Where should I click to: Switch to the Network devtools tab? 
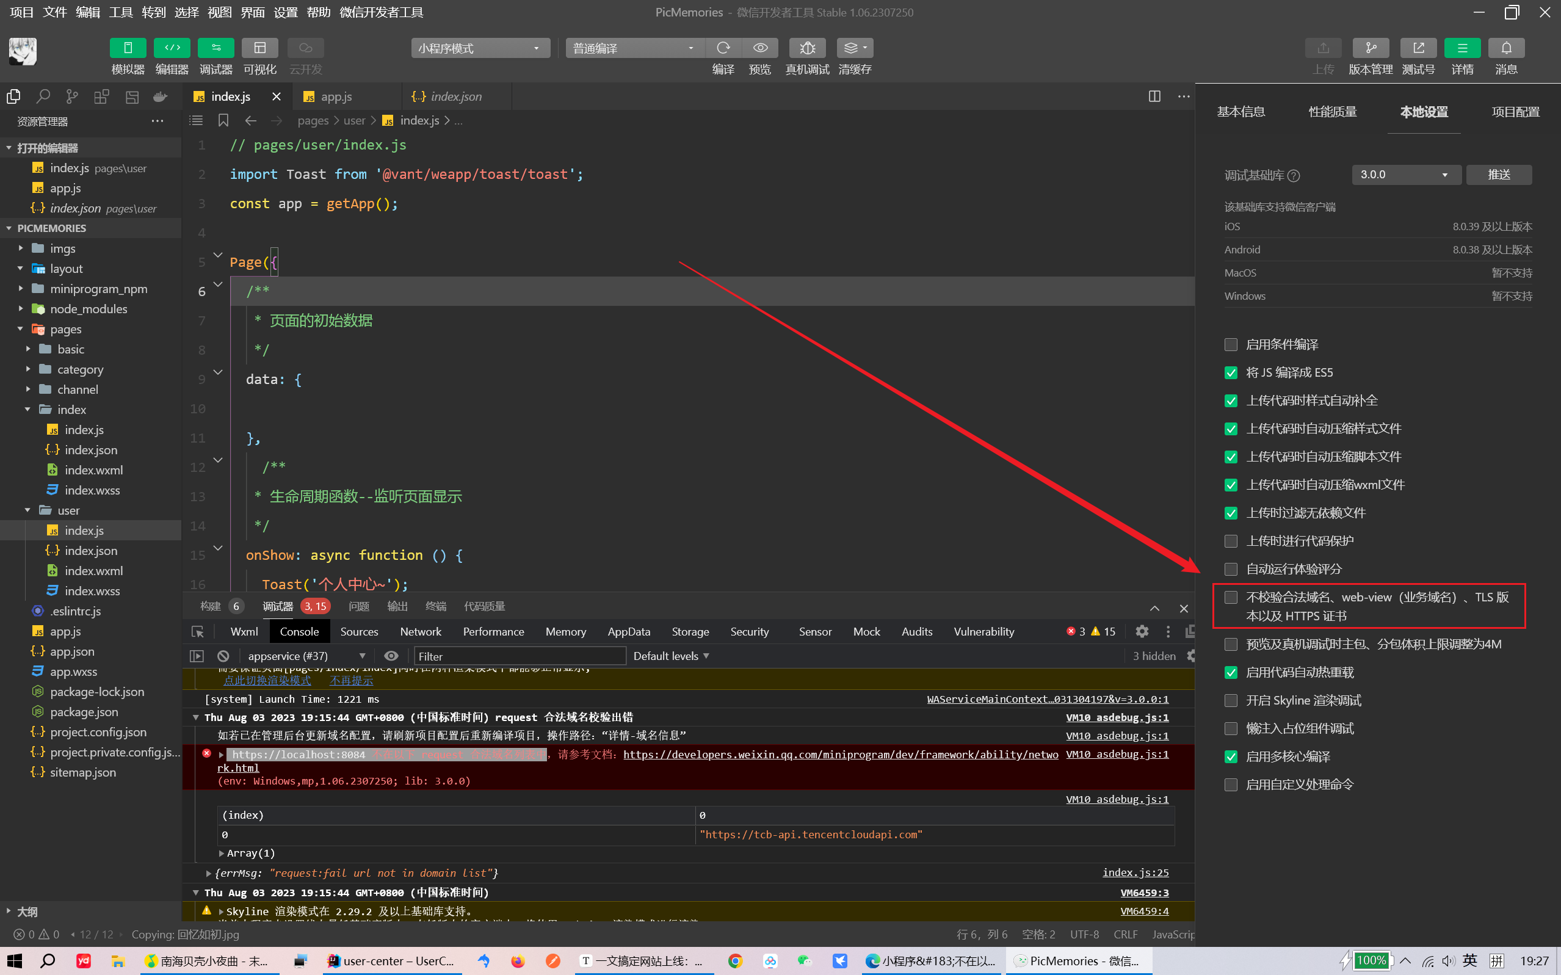pos(421,632)
